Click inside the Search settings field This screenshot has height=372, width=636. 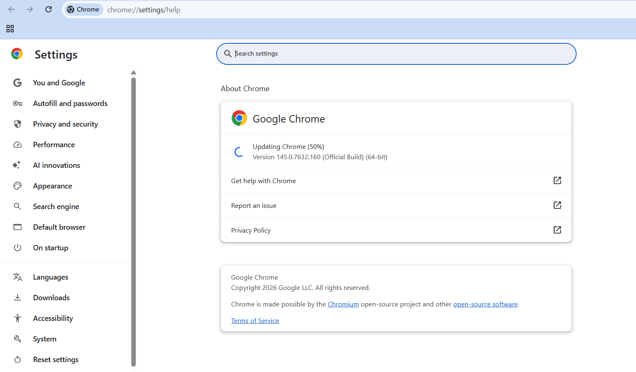pyautogui.click(x=396, y=54)
